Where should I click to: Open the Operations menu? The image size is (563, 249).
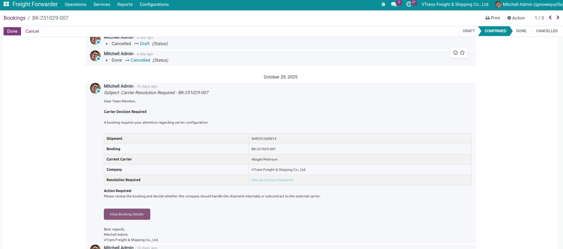click(75, 4)
